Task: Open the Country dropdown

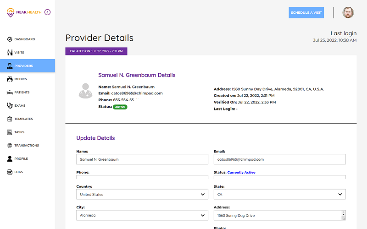Action: 142,194
